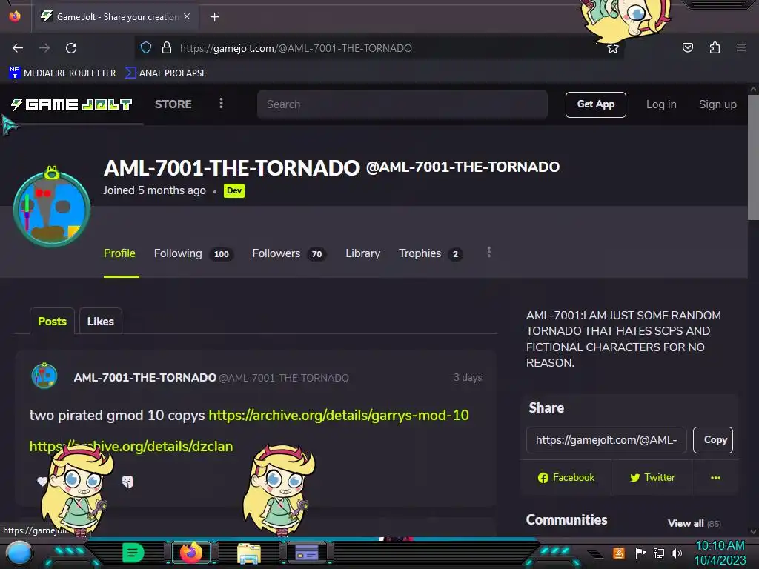The width and height of the screenshot is (759, 569).
Task: Open the Trophies tab
Action: coord(431,253)
